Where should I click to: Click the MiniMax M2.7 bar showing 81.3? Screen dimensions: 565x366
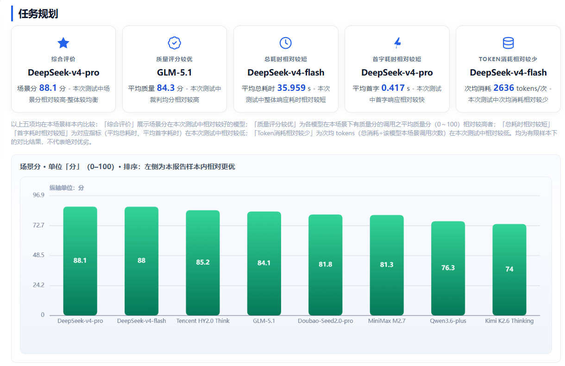[x=387, y=265]
